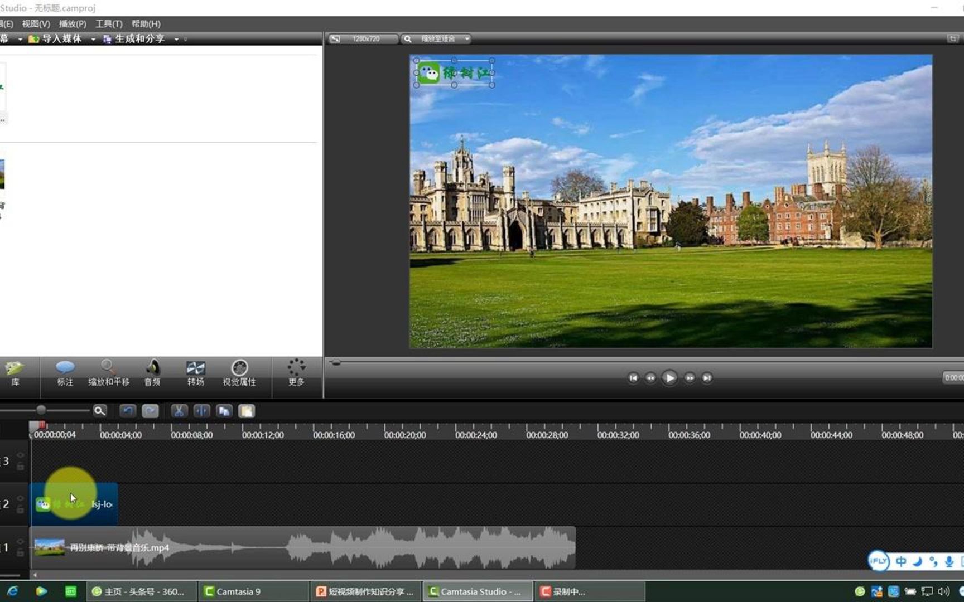Click the Copy icon on timeline toolbar
The height and width of the screenshot is (602, 964).
coord(224,411)
